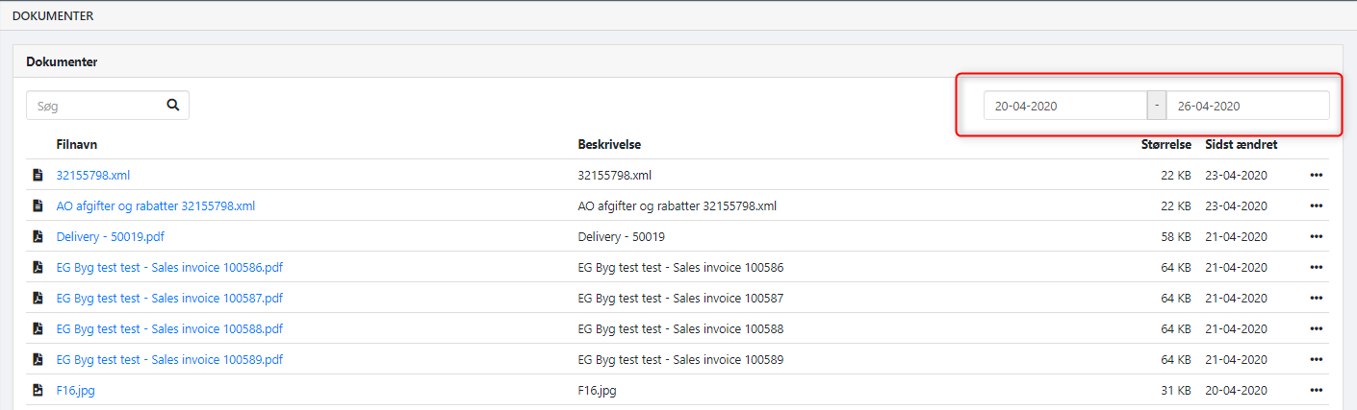Click the PDF icon beside Delivery - 50019.pdf
1357x410 pixels.
click(x=38, y=236)
